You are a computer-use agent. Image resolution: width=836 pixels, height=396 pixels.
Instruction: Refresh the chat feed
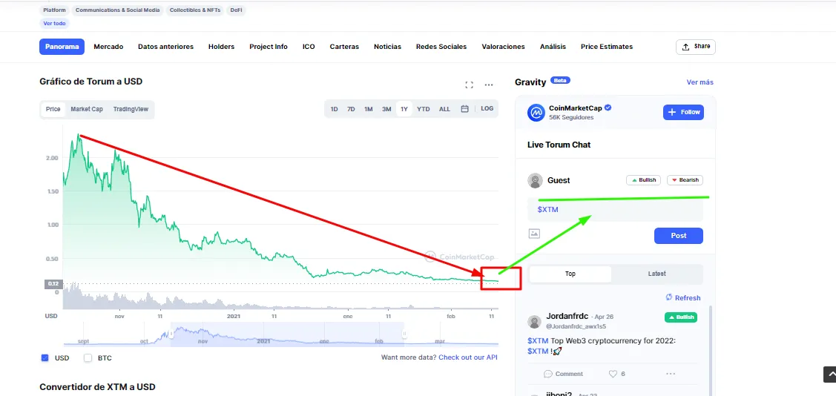[x=683, y=298]
